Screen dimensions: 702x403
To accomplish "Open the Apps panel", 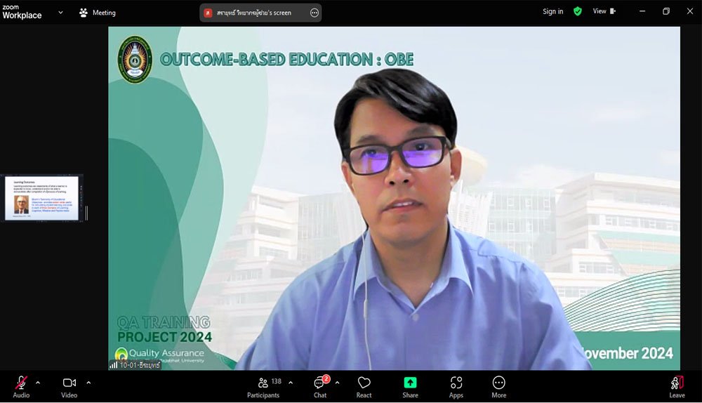I will pos(456,385).
